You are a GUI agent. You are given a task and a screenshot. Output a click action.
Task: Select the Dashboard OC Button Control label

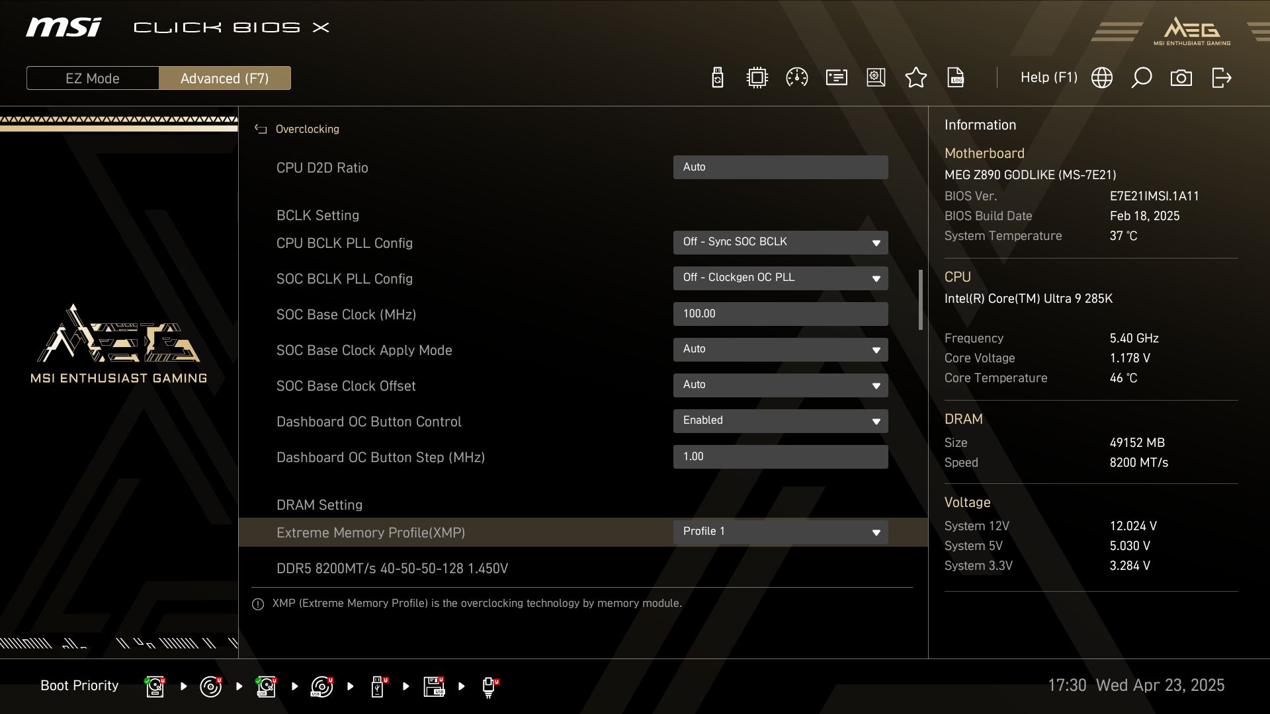[369, 422]
